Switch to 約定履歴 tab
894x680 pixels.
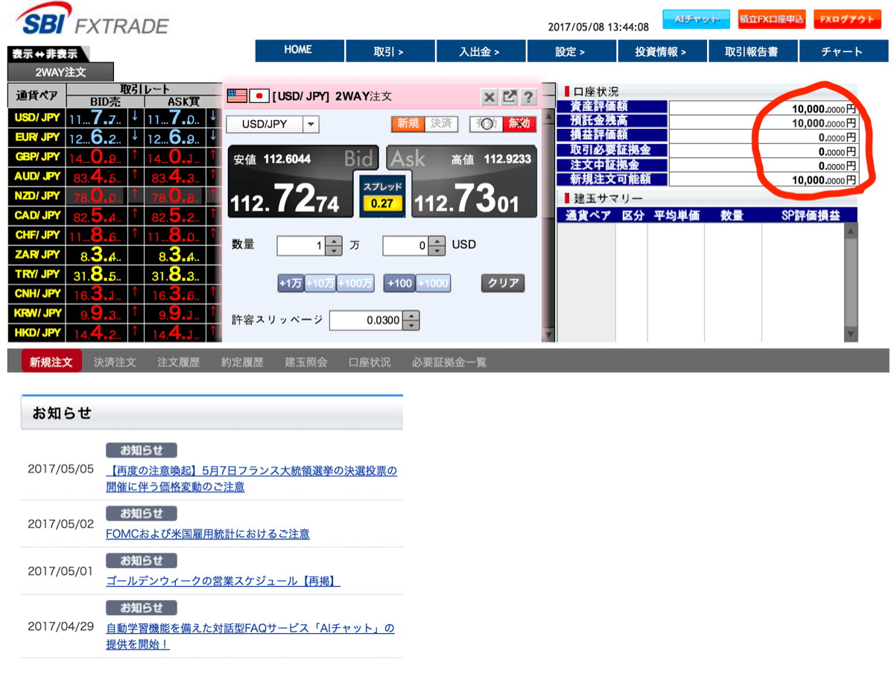pyautogui.click(x=242, y=362)
